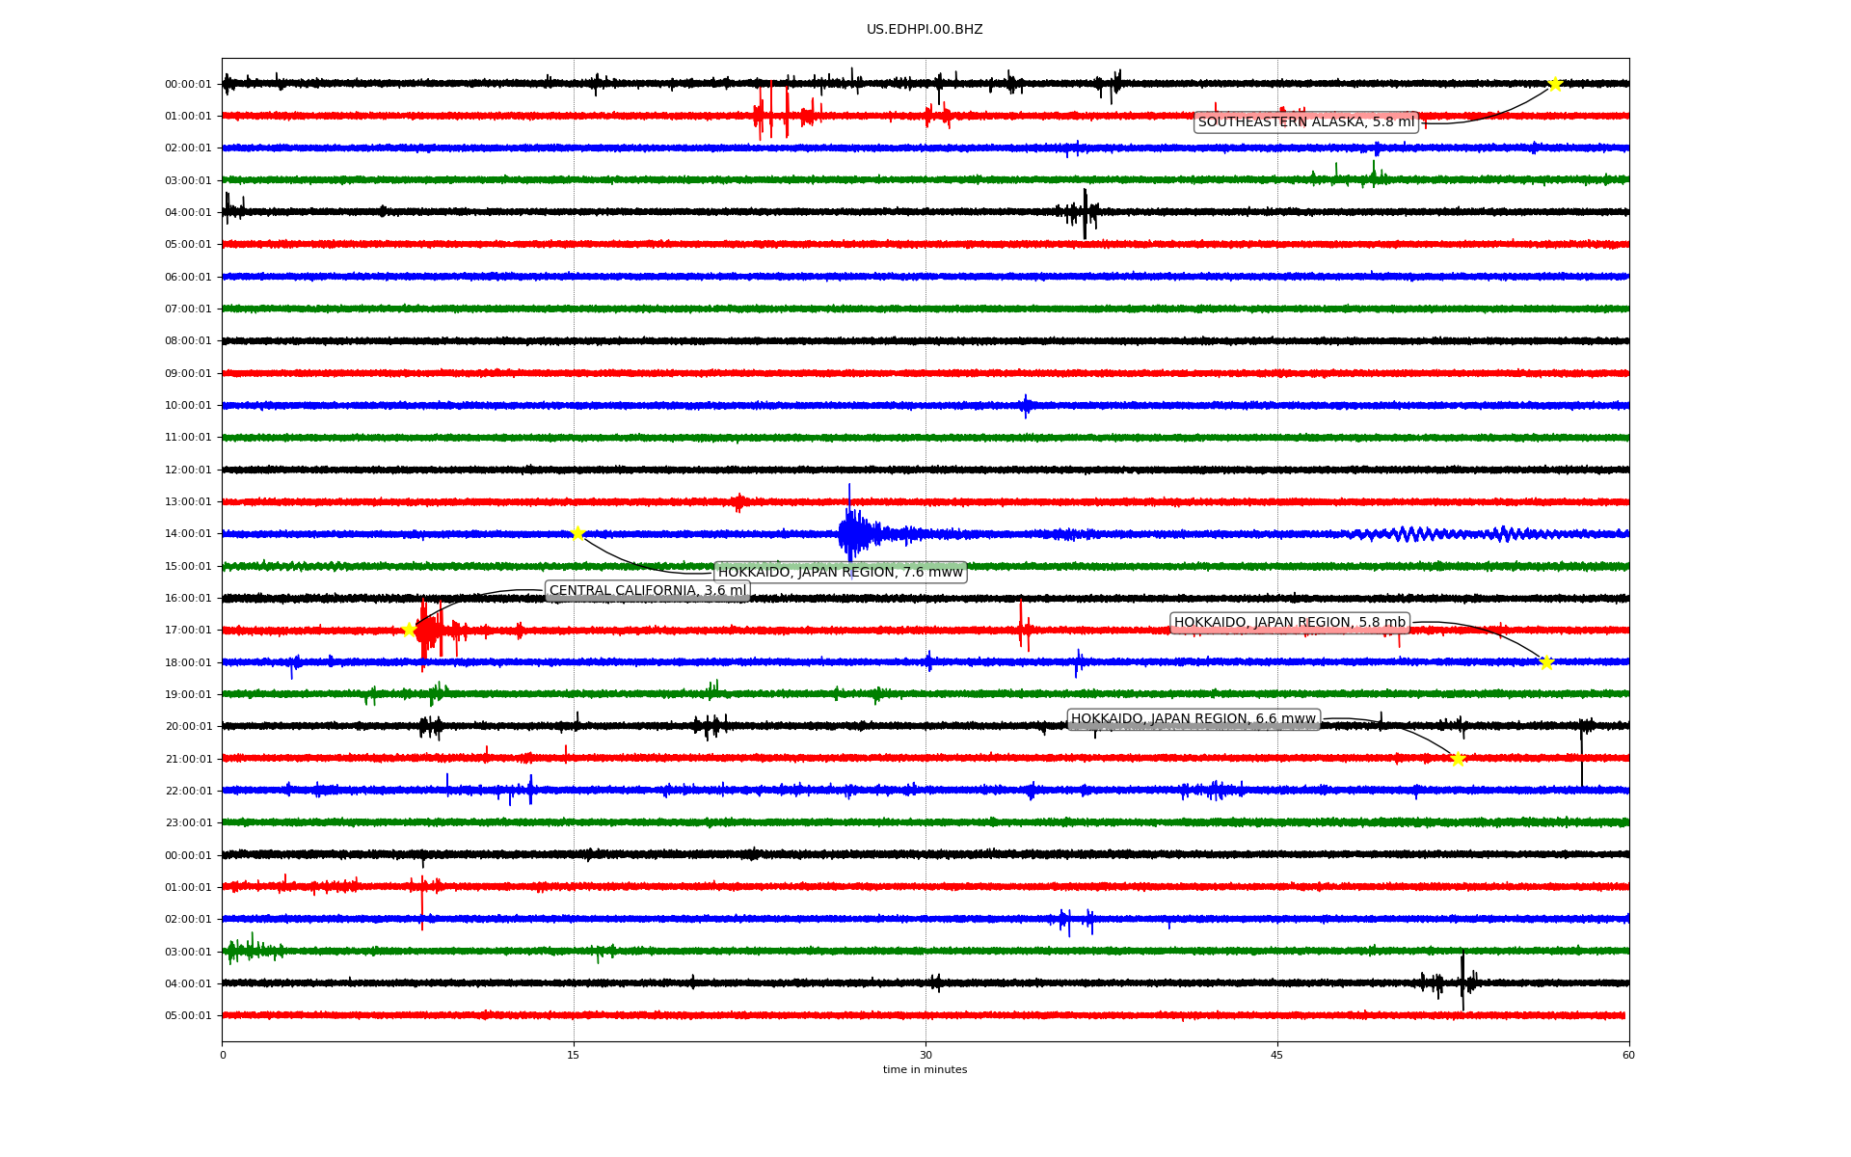The image size is (1851, 1157).
Task: Click the yellow star on the 17:00:01 trace
Action: point(409,631)
